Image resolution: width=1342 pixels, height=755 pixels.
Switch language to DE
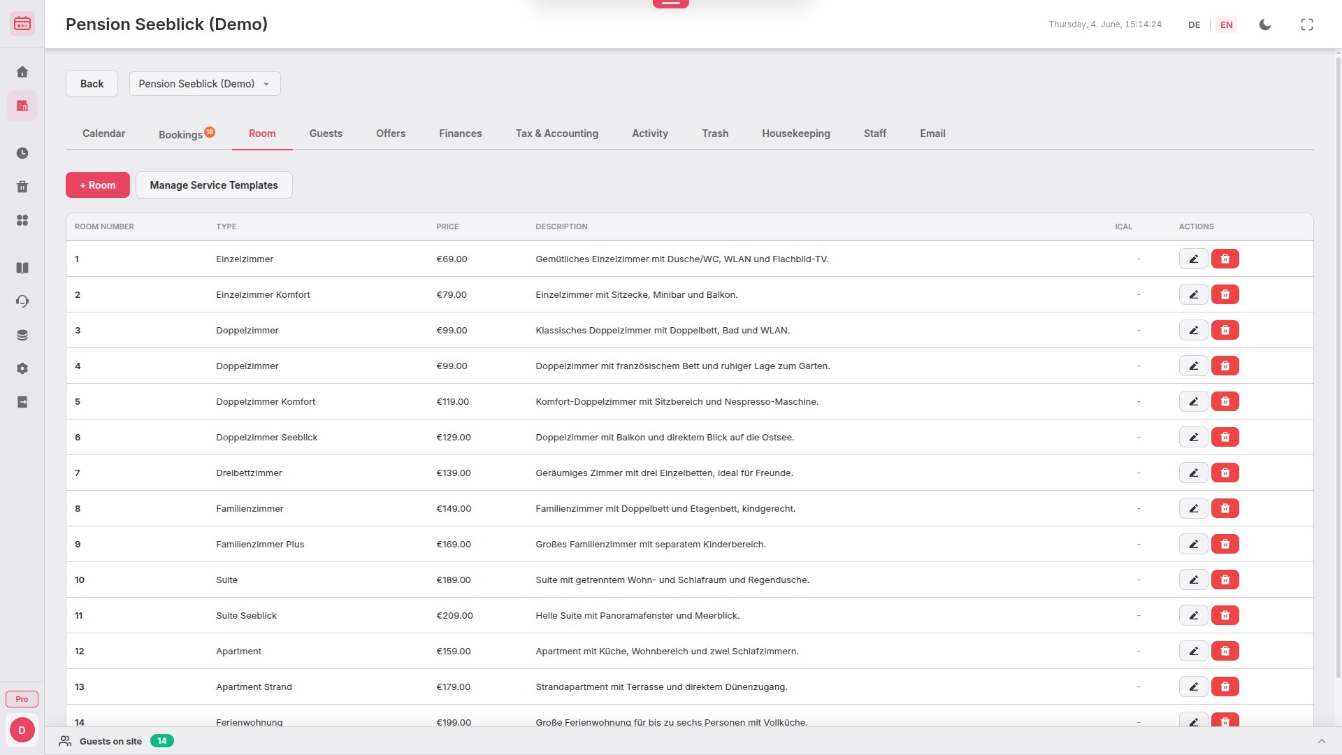pos(1194,24)
